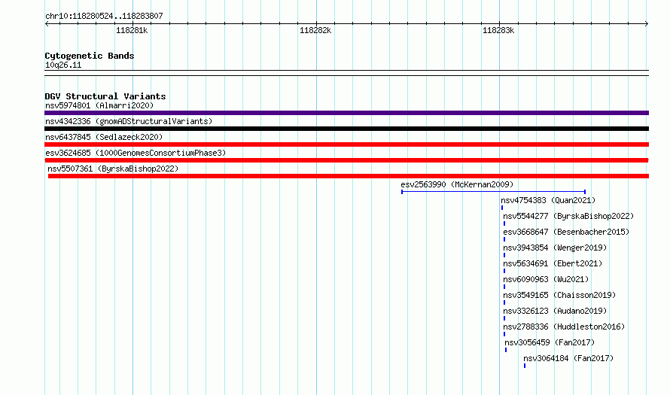Click the Cytogenetic Bands track title
The width and height of the screenshot is (670, 395).
90,56
